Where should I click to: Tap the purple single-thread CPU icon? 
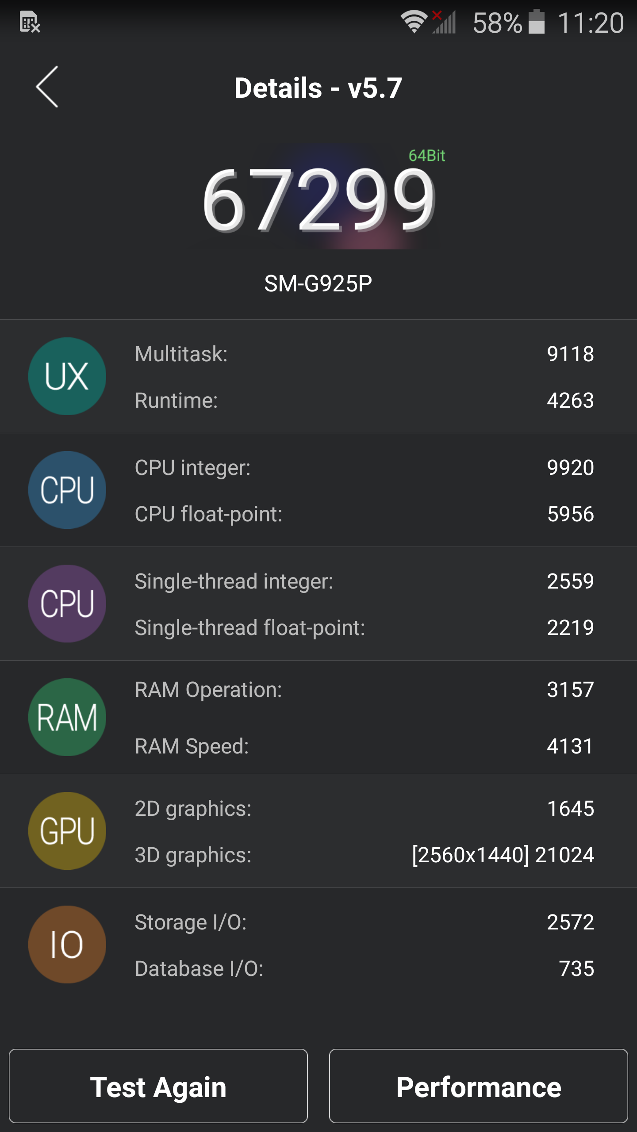point(67,604)
